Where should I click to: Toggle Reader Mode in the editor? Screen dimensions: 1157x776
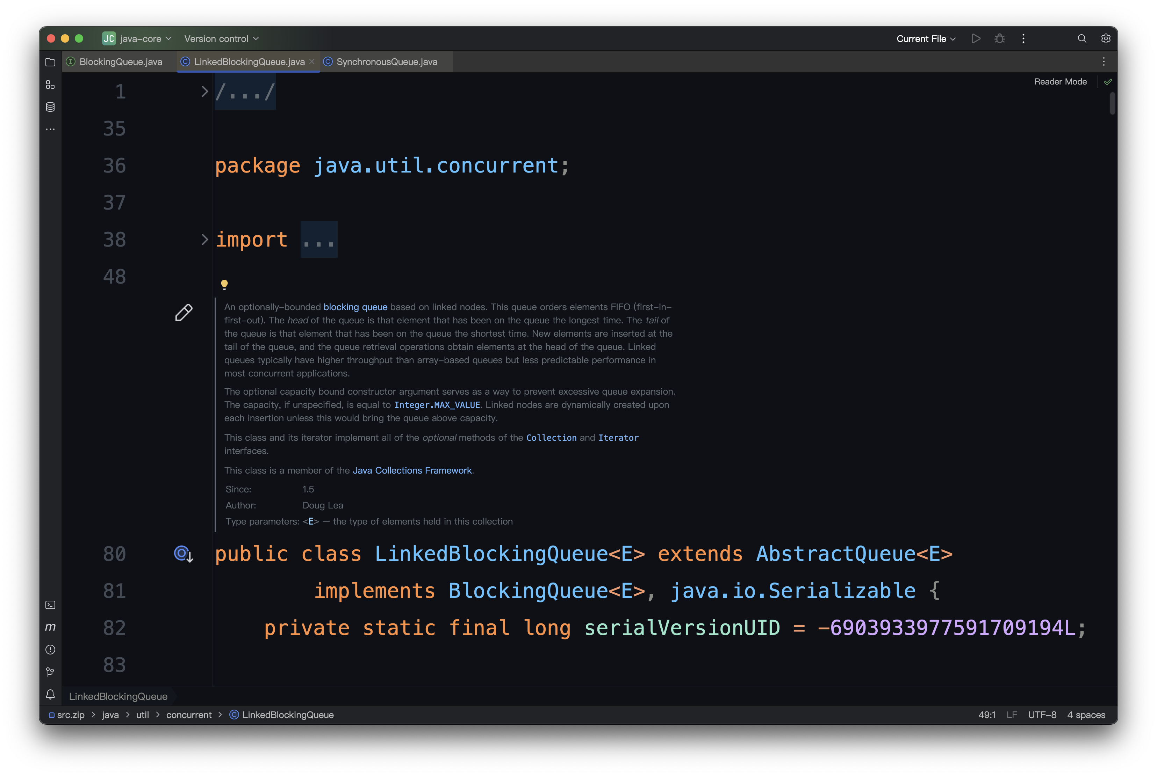1060,82
